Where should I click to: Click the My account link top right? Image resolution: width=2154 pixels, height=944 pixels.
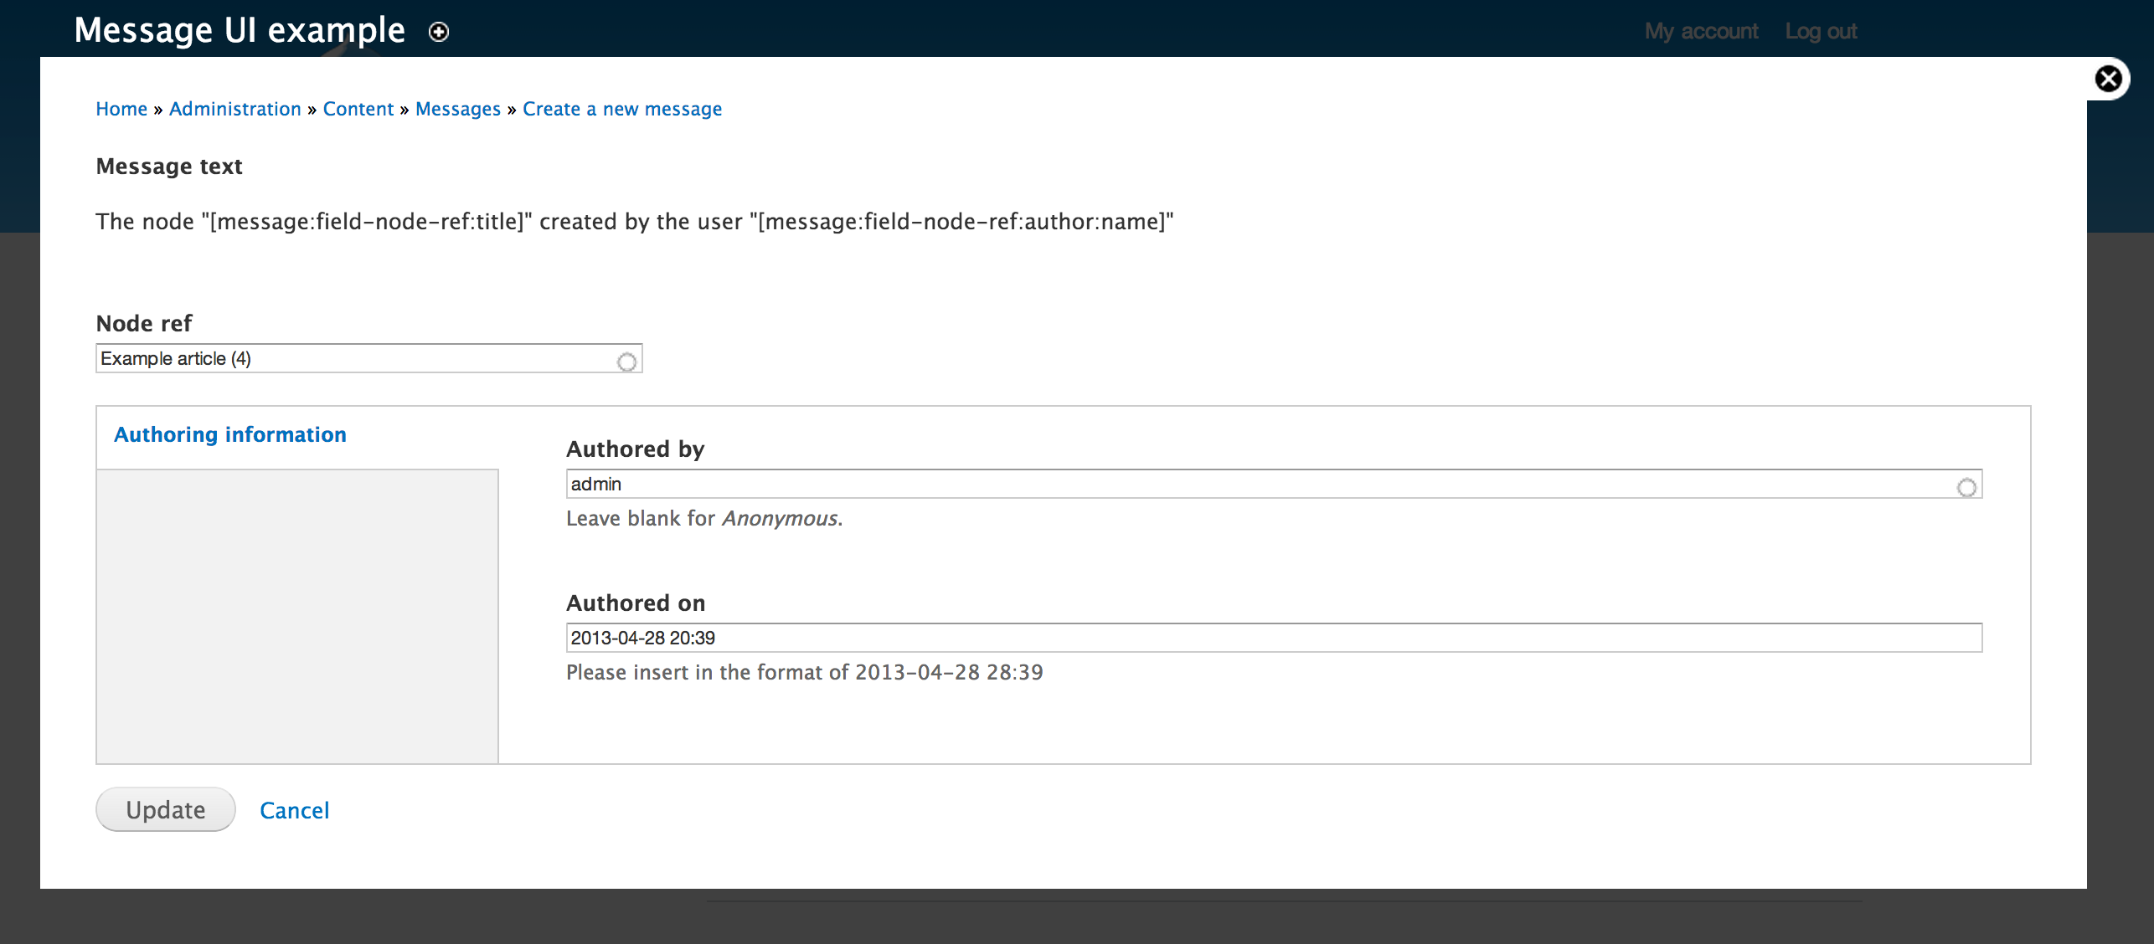pyautogui.click(x=1699, y=30)
